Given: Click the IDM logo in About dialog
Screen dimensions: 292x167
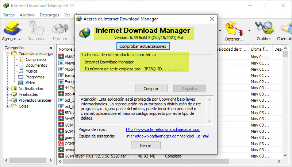Looking at the screenshot, I should click(85, 33).
